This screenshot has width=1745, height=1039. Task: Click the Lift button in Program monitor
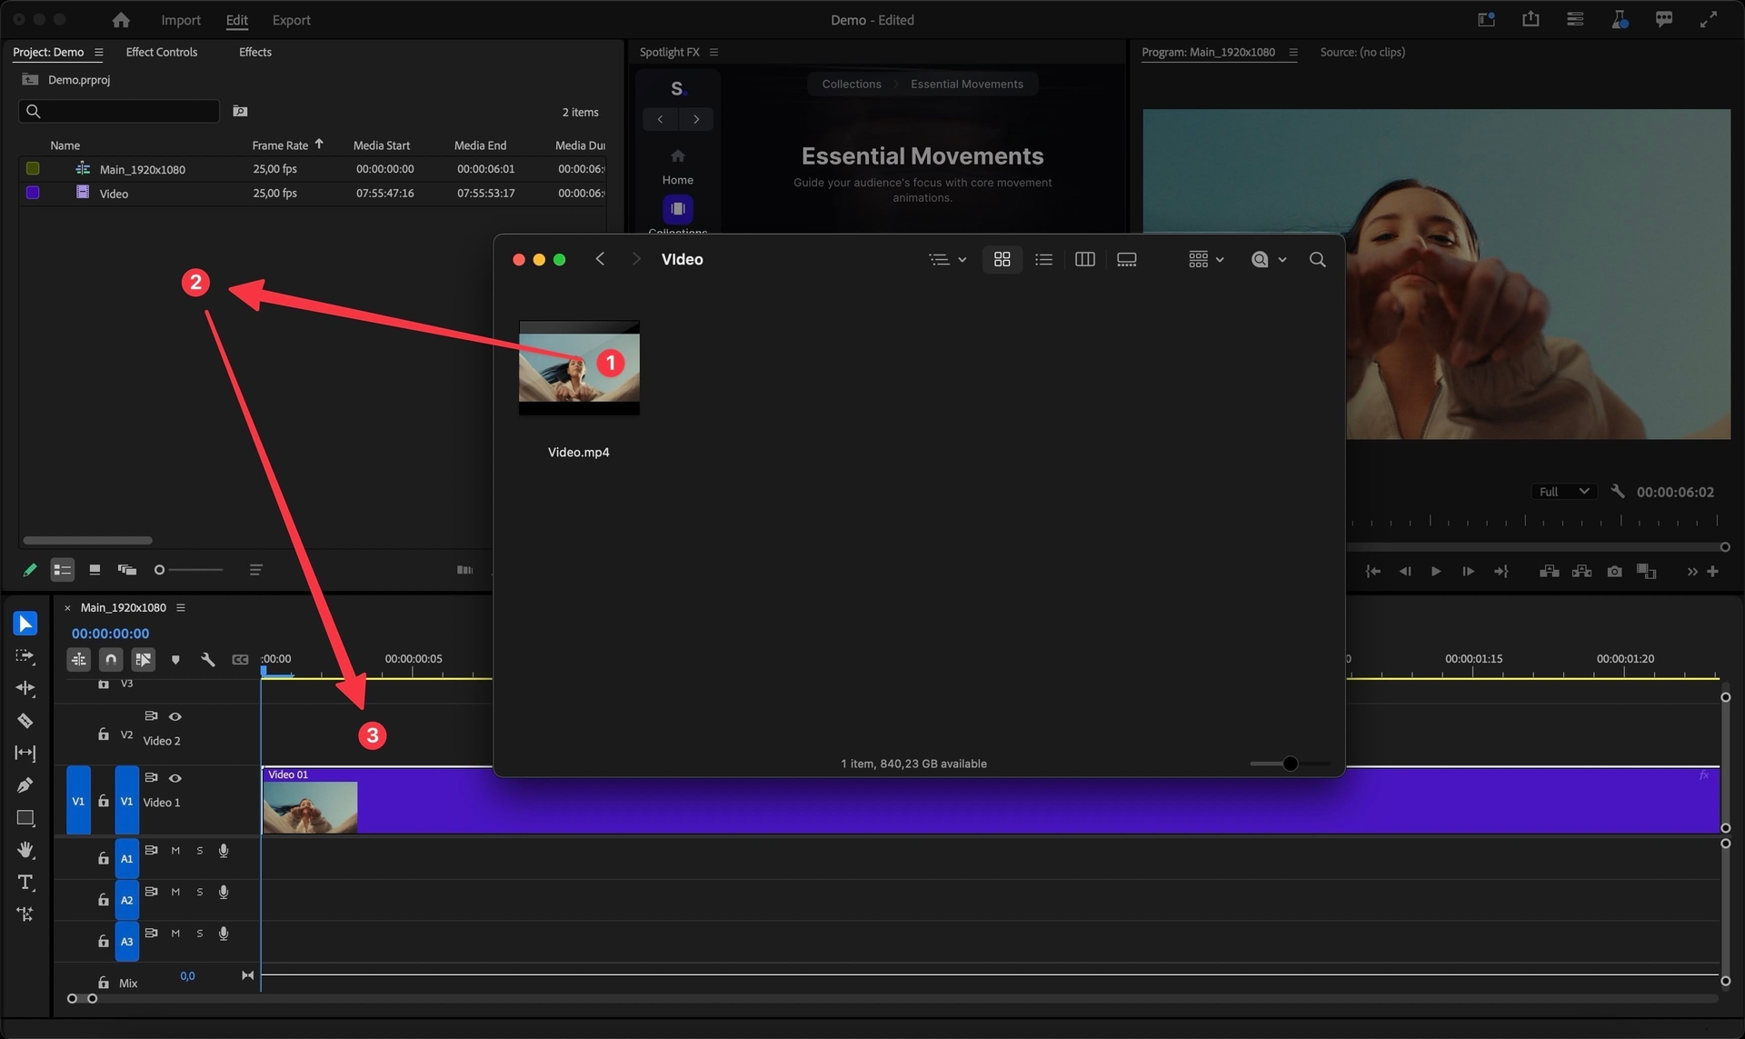[x=1550, y=572]
